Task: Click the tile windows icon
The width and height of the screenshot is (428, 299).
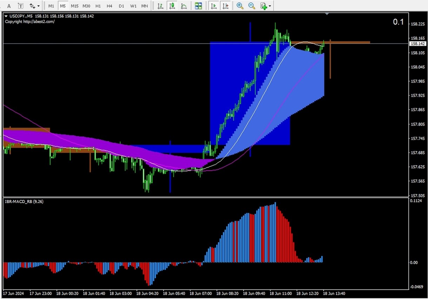Action: click(199, 6)
